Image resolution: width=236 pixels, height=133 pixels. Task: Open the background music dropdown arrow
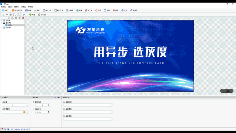(x=27, y=112)
